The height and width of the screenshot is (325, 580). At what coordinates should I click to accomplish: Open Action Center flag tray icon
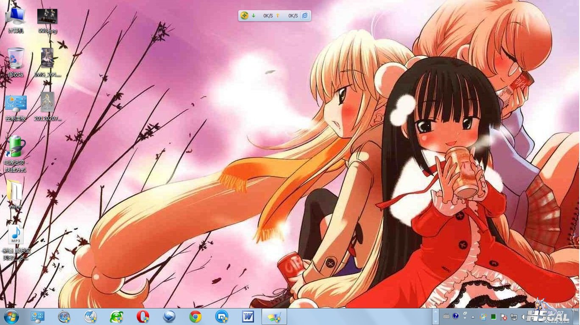(x=504, y=317)
